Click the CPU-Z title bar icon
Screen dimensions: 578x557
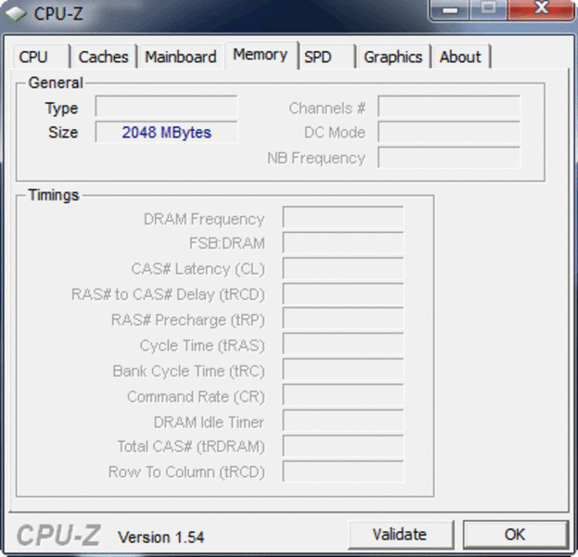coord(15,14)
